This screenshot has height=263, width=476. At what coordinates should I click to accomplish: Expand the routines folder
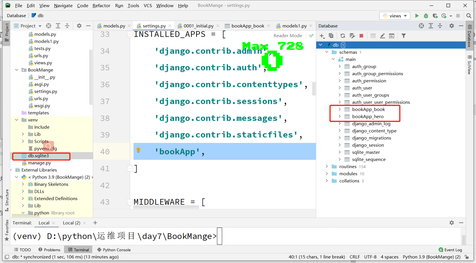coord(327,166)
